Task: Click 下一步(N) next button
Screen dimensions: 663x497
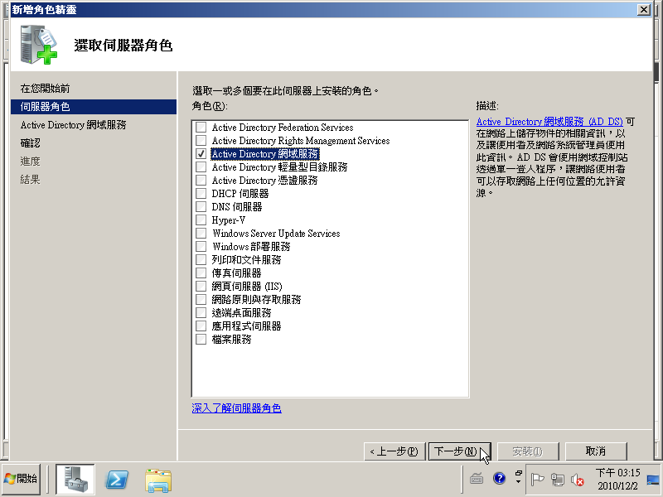Action: click(x=460, y=451)
